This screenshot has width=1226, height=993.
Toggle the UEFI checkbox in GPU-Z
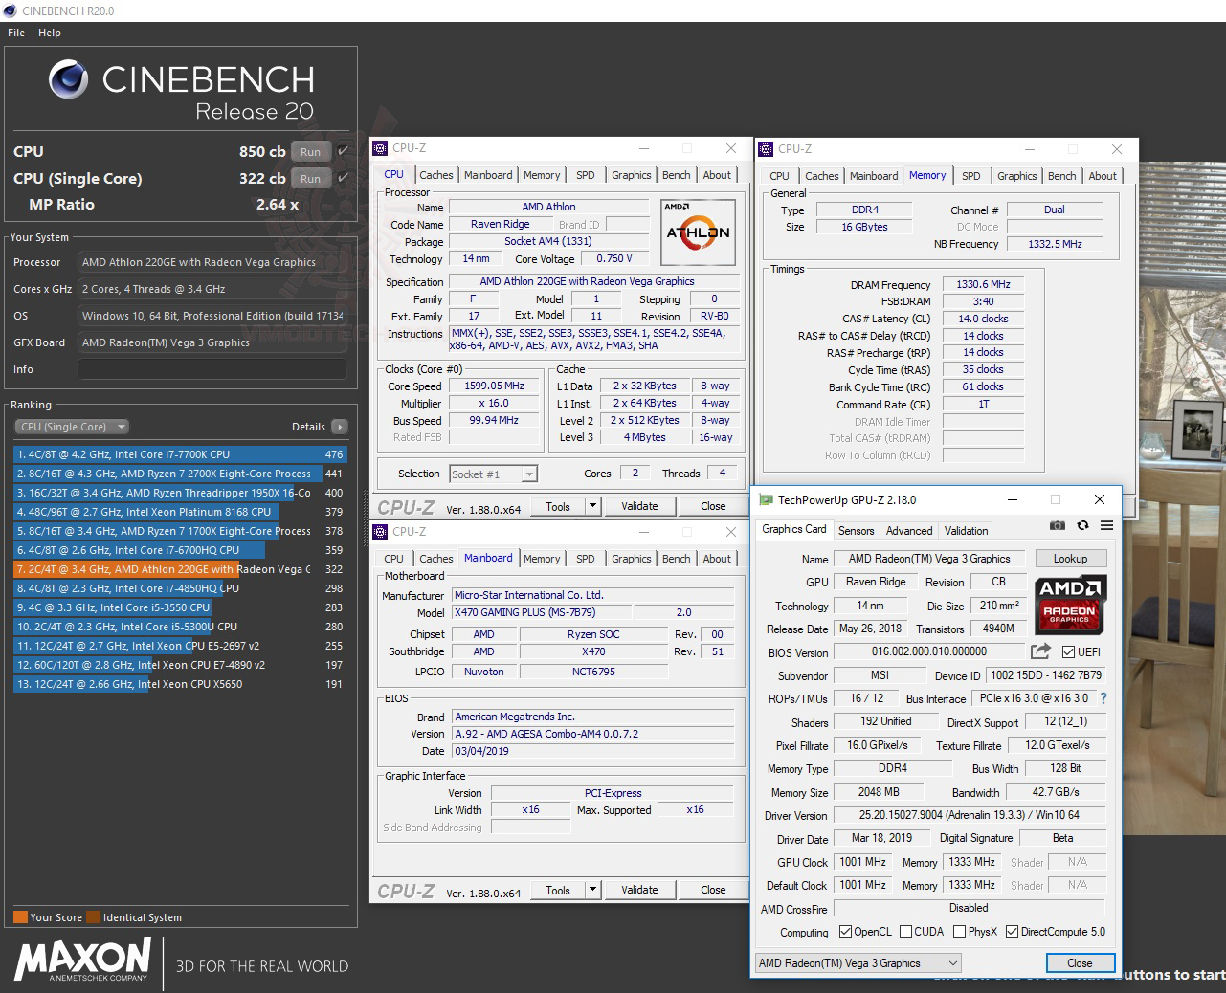pos(1069,651)
